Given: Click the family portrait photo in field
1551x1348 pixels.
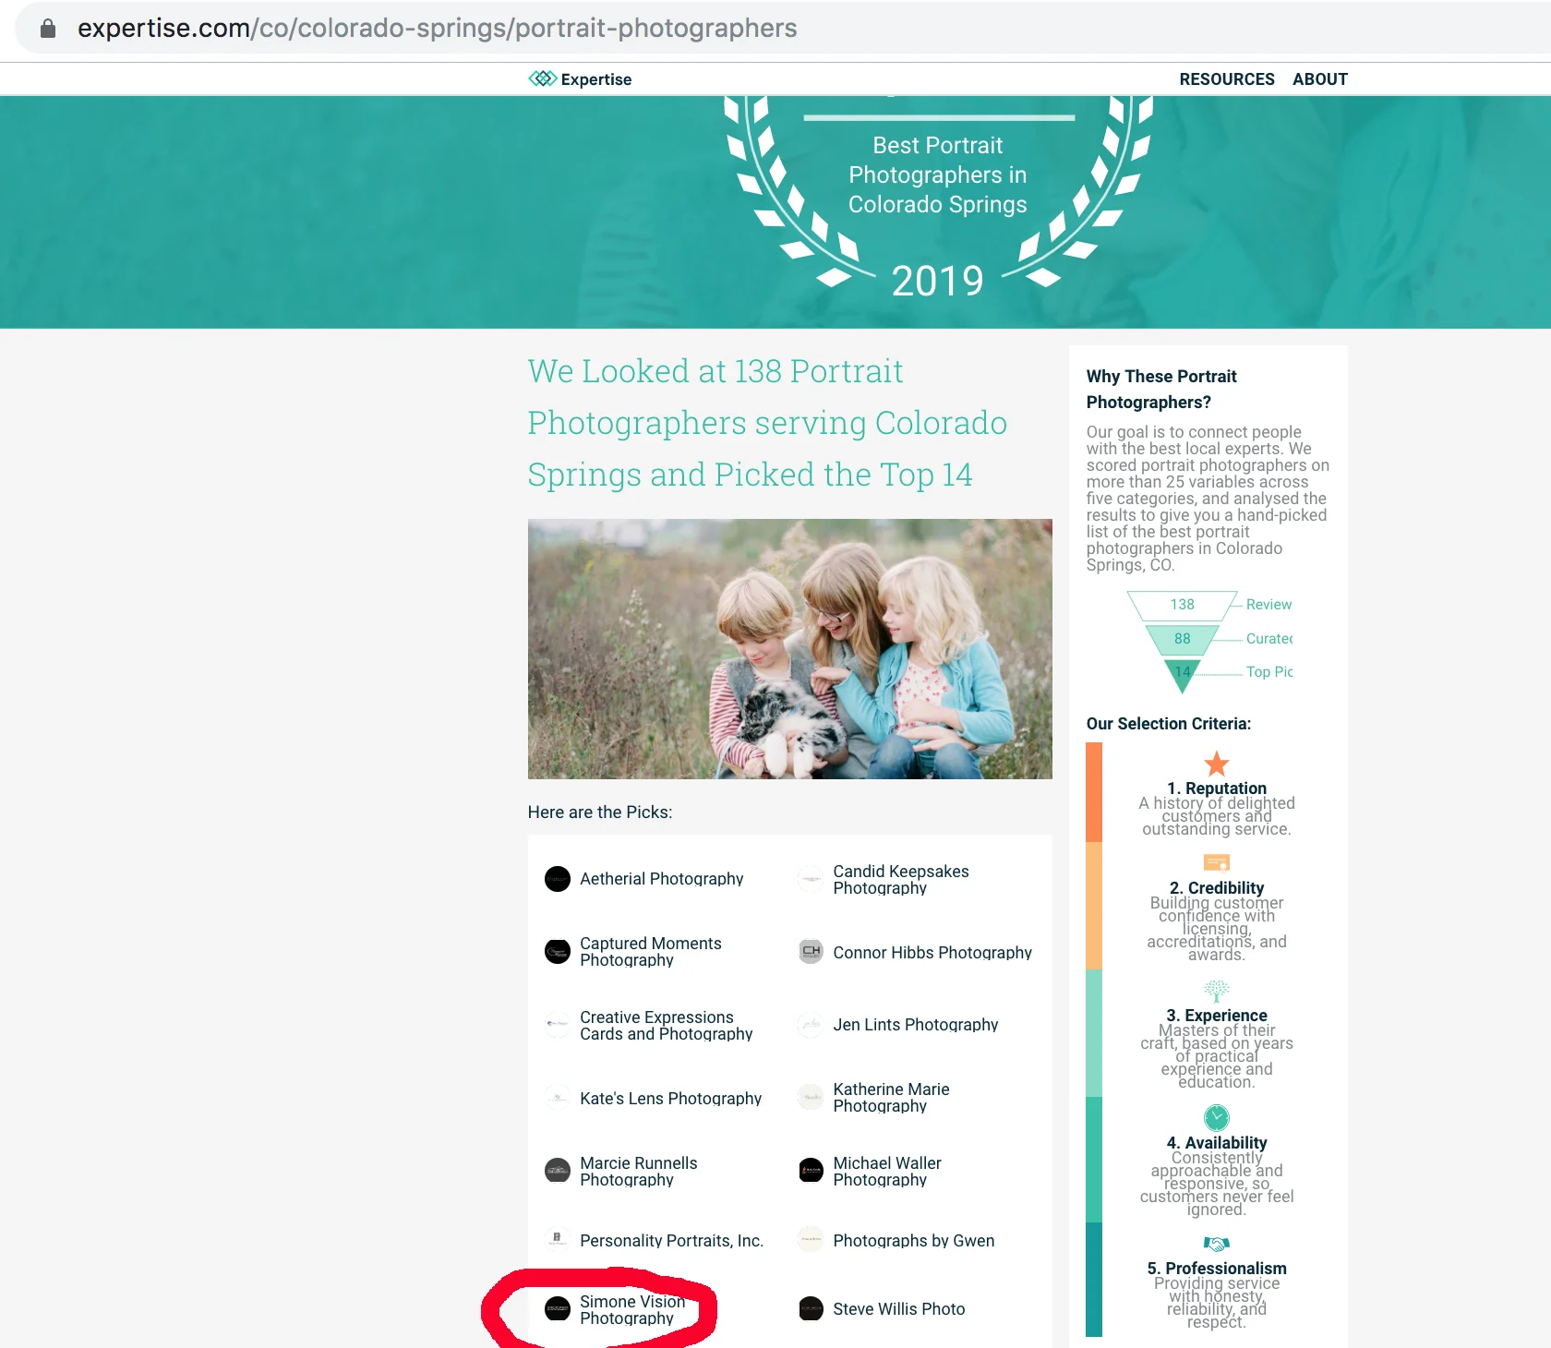Looking at the screenshot, I should point(790,649).
